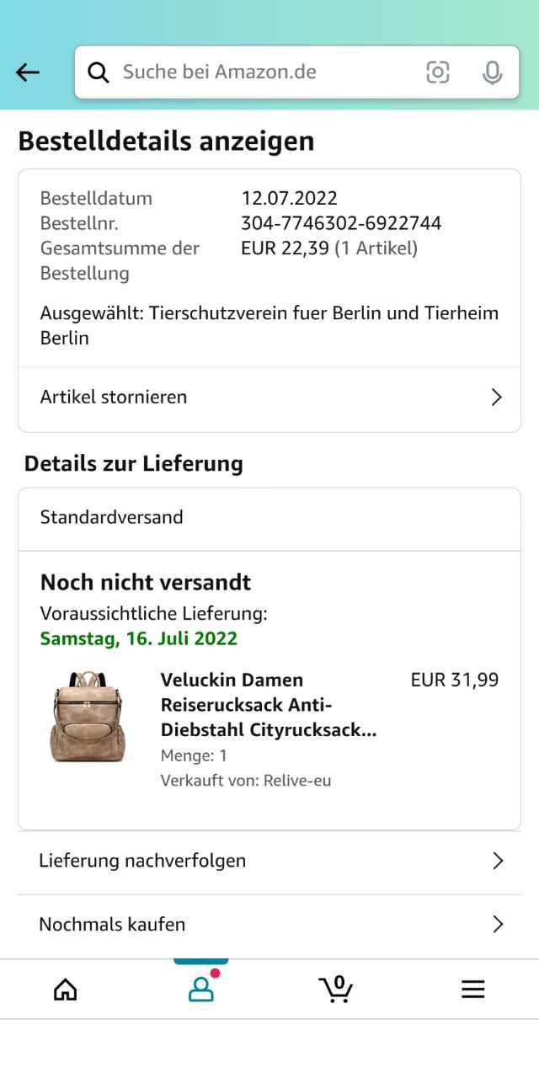
Task: Expand chevron next to Nochmals kaufen
Action: click(497, 924)
